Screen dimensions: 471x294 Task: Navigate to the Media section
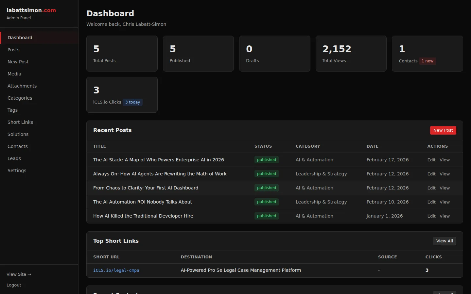[14, 74]
